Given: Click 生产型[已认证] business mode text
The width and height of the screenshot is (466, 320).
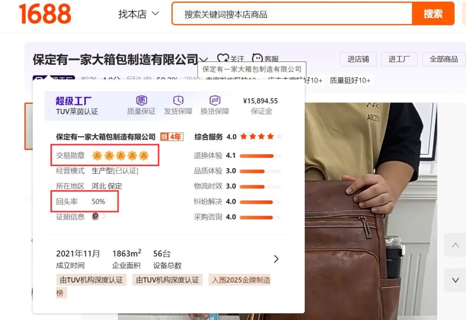Looking at the screenshot, I should coord(115,171).
